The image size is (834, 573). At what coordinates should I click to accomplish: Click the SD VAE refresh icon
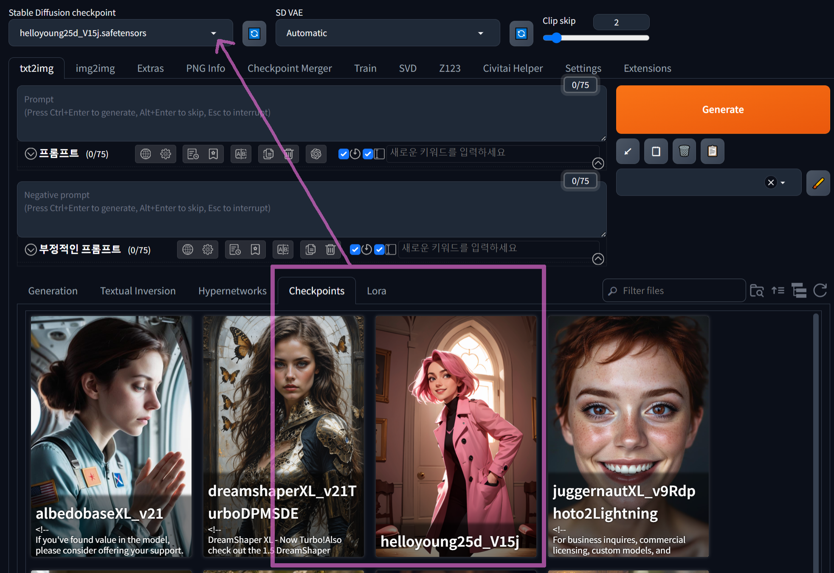[x=521, y=34]
